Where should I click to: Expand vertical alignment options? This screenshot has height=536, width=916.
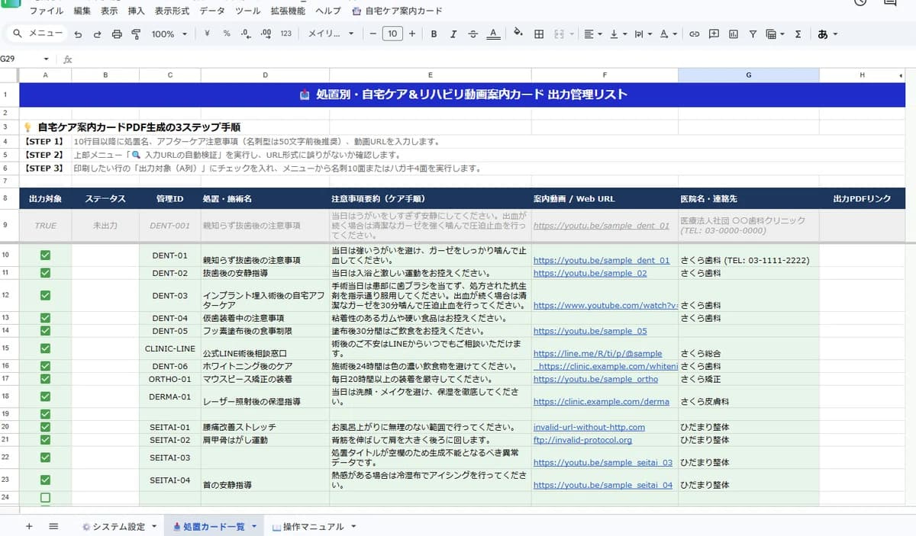click(x=618, y=34)
